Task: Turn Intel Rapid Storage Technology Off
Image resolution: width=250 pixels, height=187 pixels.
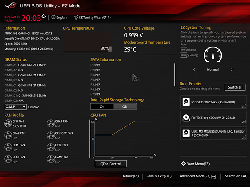Action: (x=125, y=107)
